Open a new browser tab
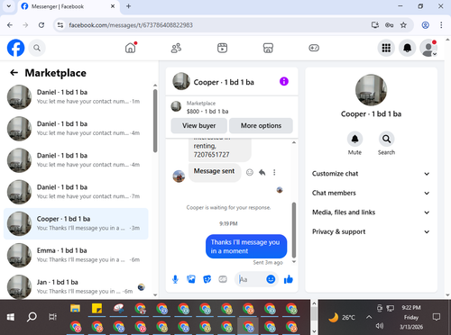Viewport: 451px width, 335px height. click(128, 6)
